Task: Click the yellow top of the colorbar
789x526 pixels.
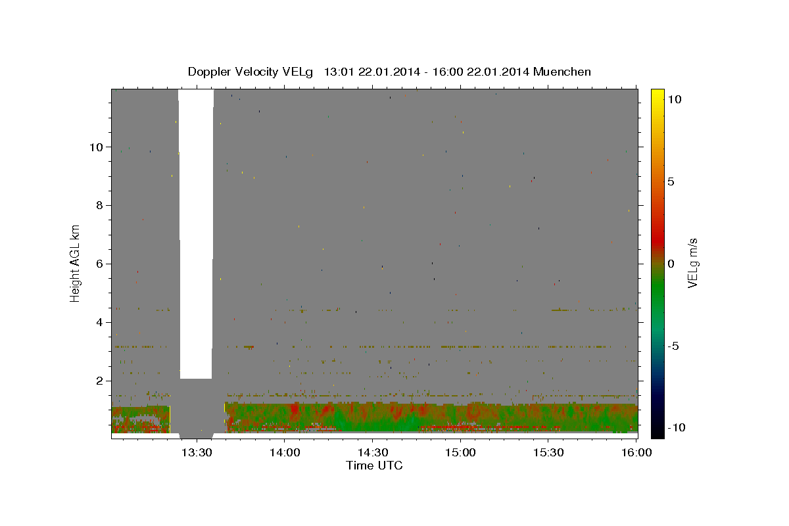Action: pyautogui.click(x=657, y=95)
